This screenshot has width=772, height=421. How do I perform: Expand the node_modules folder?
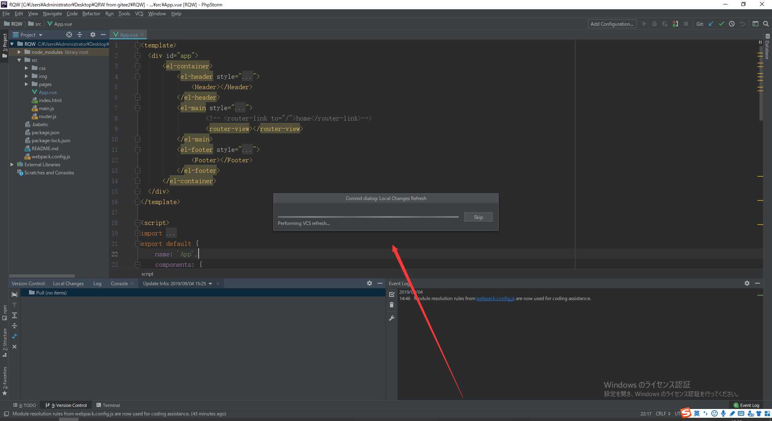click(x=19, y=52)
